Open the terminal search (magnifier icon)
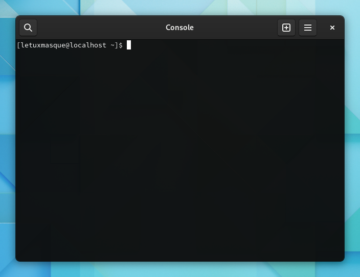 (28, 28)
